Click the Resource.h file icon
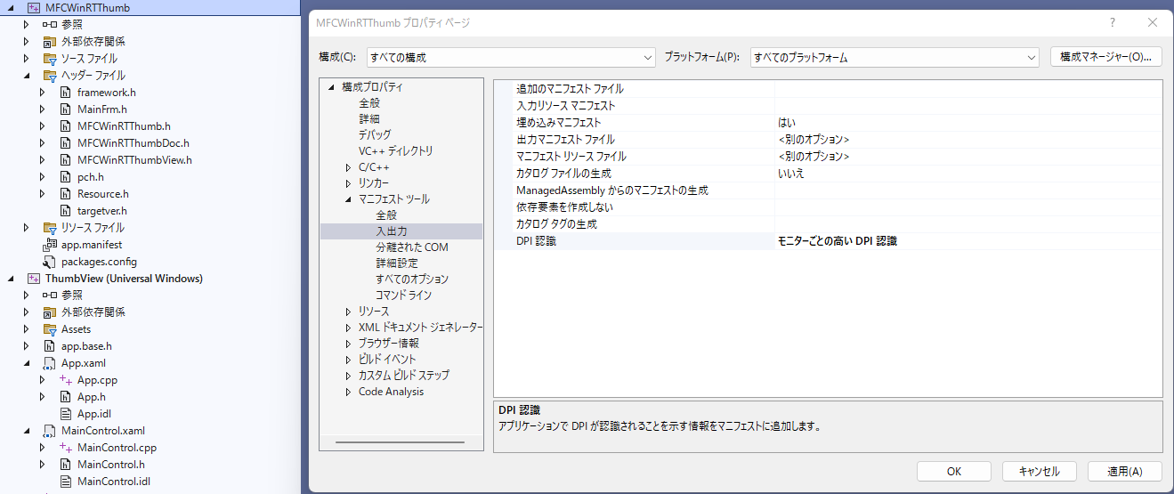Image resolution: width=1174 pixels, height=494 pixels. [66, 194]
